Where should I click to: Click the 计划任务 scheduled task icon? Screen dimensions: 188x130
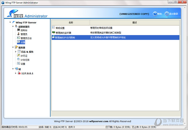point(18,59)
